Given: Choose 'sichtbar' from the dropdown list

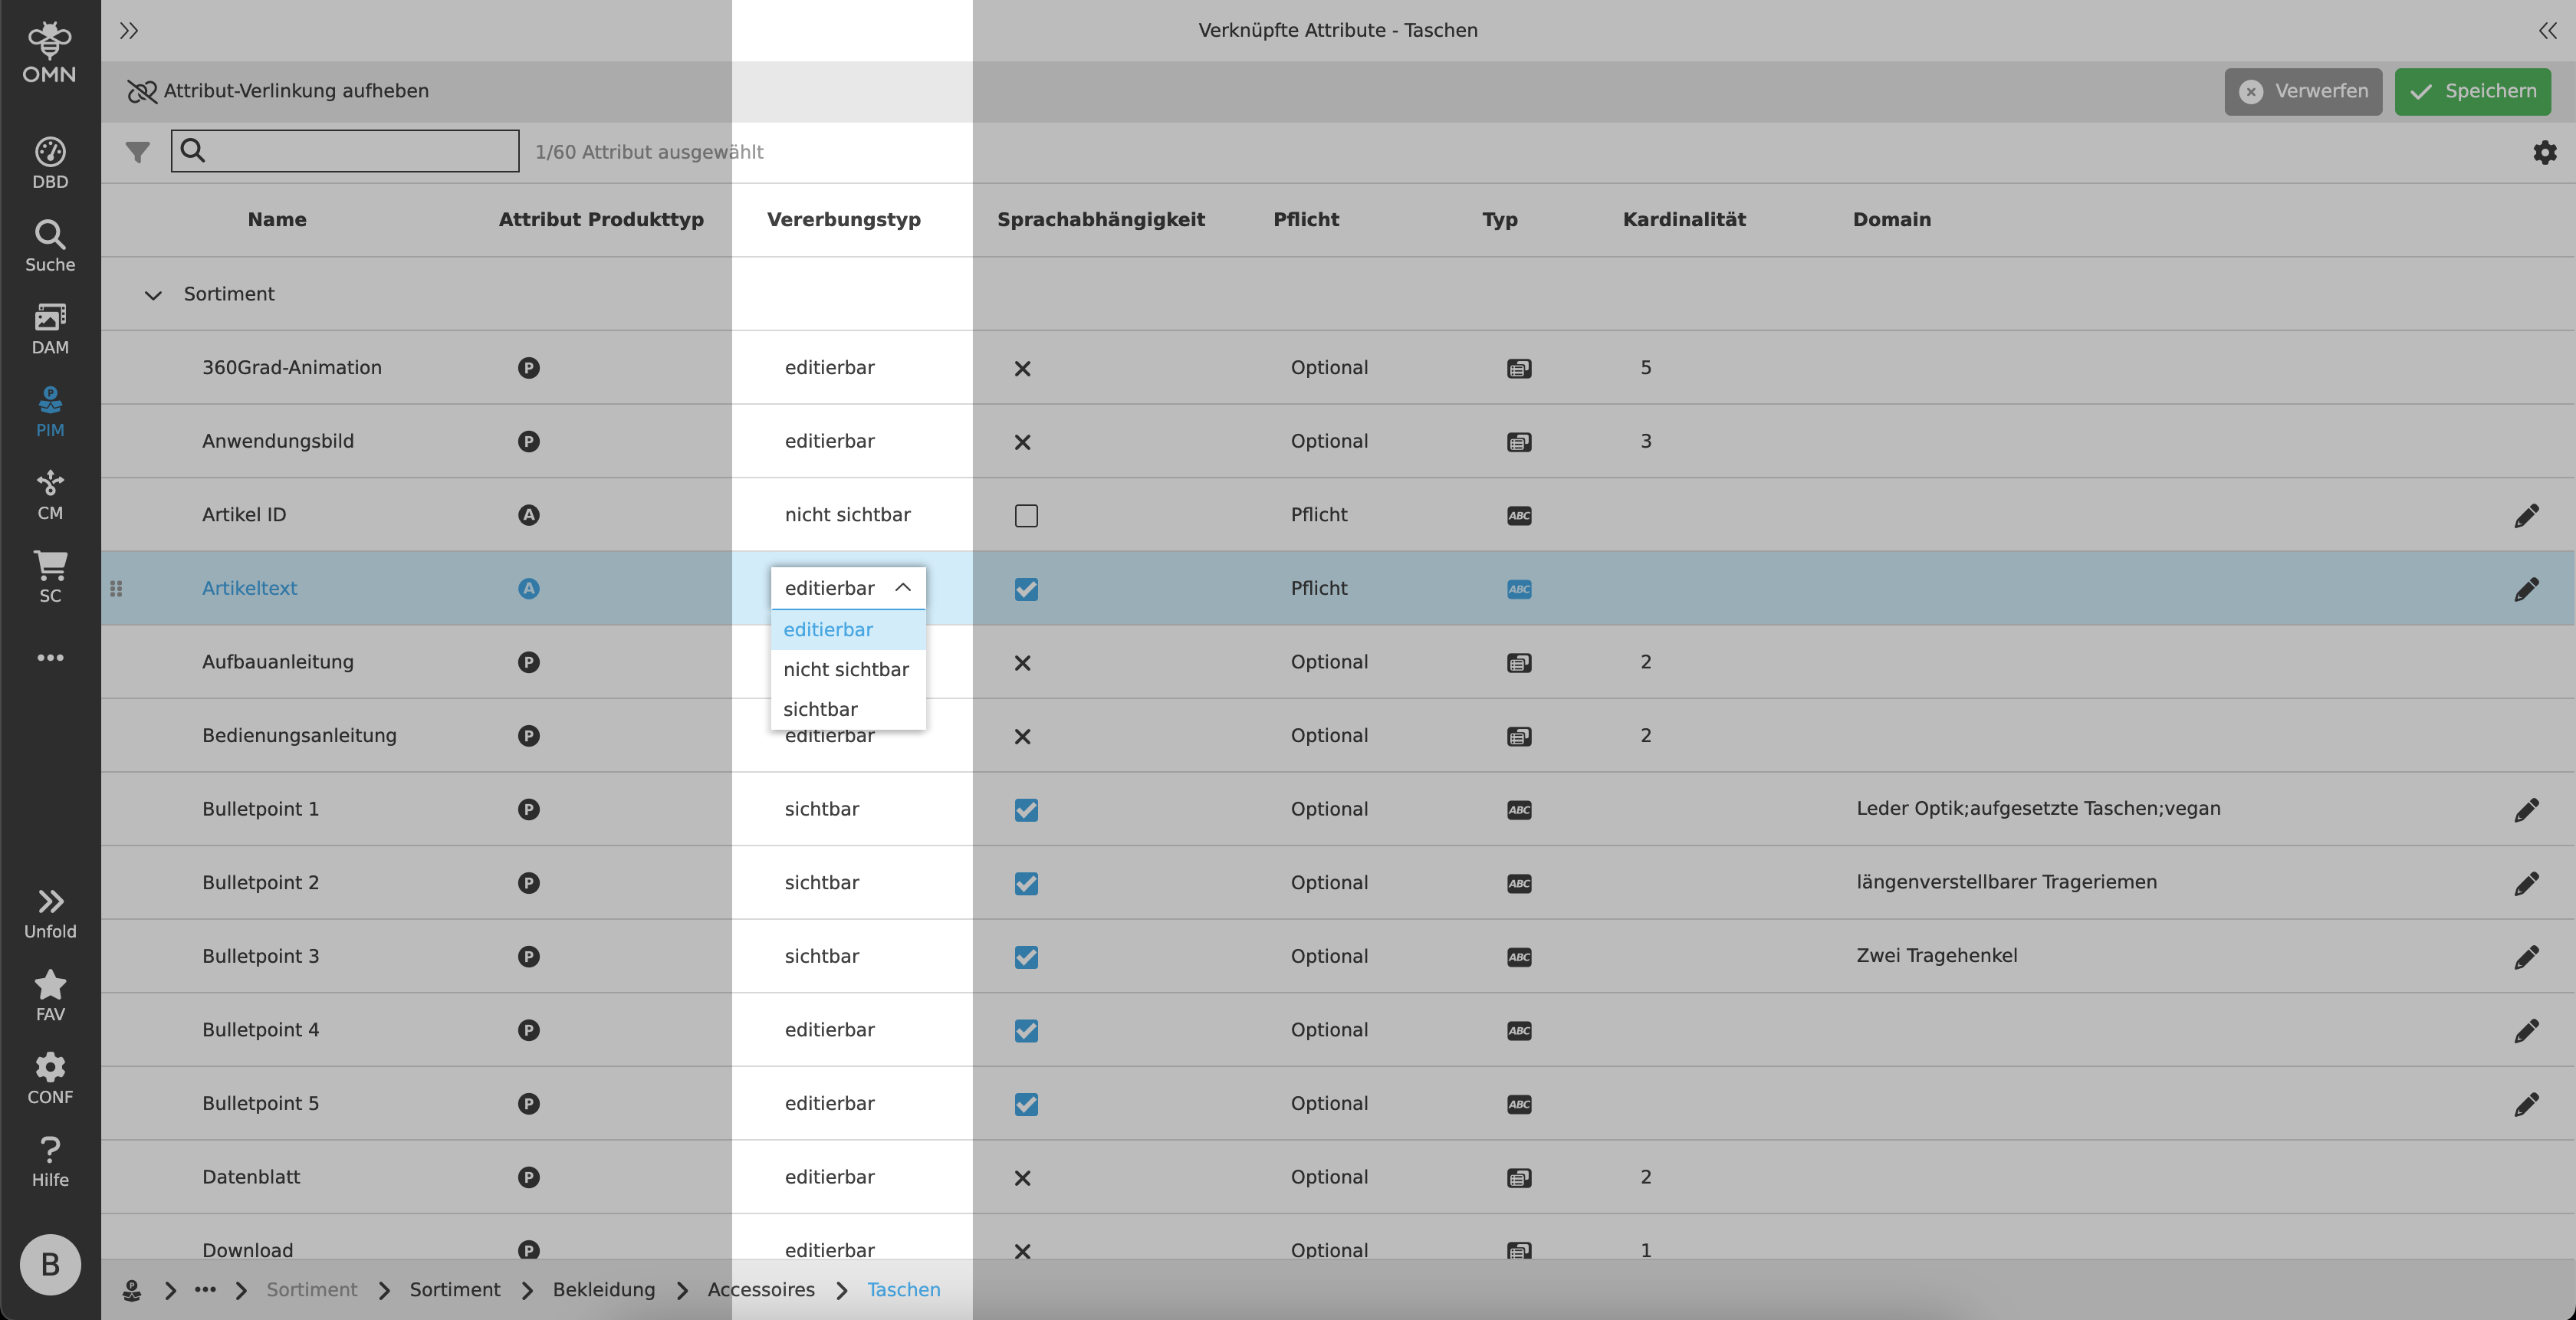Looking at the screenshot, I should pyautogui.click(x=820, y=709).
